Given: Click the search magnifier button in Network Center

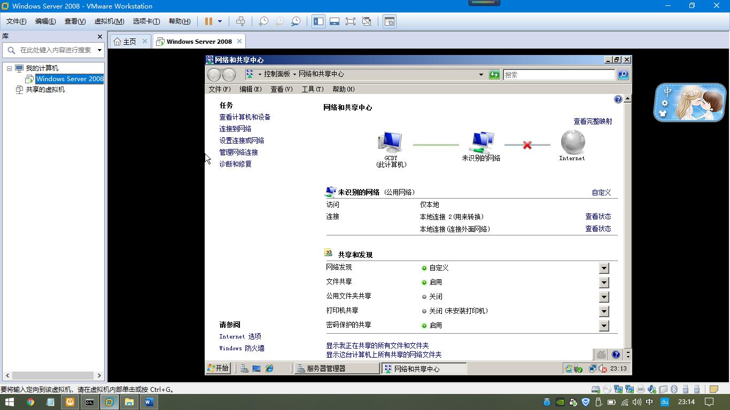Looking at the screenshot, I should tap(623, 75).
